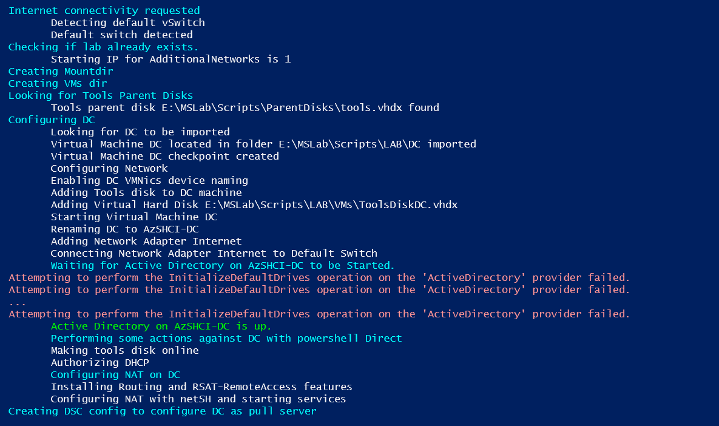Click the first red InitializeDefaultDrives error line

319,277
